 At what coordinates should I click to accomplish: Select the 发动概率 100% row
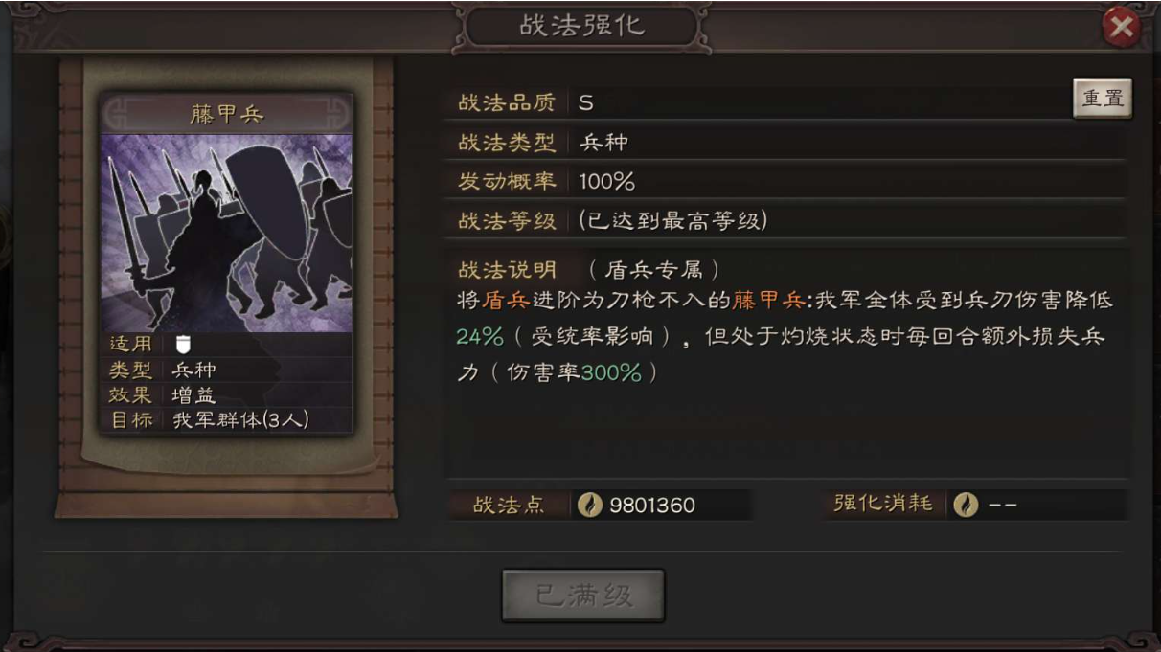pos(787,181)
